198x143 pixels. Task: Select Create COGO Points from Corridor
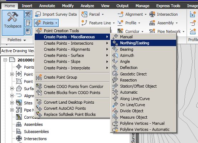click(x=72, y=87)
